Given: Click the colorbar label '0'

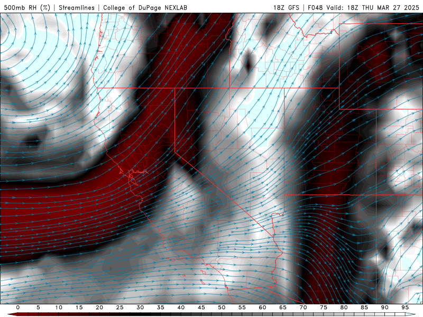Looking at the screenshot, I should (18, 307).
